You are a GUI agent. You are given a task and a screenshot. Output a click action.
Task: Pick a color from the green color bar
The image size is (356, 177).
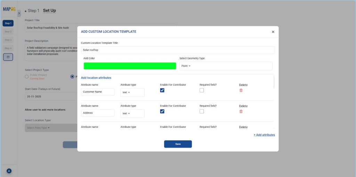(x=130, y=66)
